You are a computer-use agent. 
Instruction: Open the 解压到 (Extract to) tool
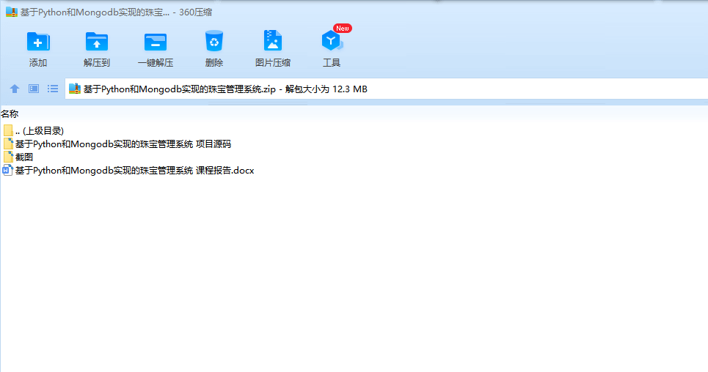coord(97,42)
